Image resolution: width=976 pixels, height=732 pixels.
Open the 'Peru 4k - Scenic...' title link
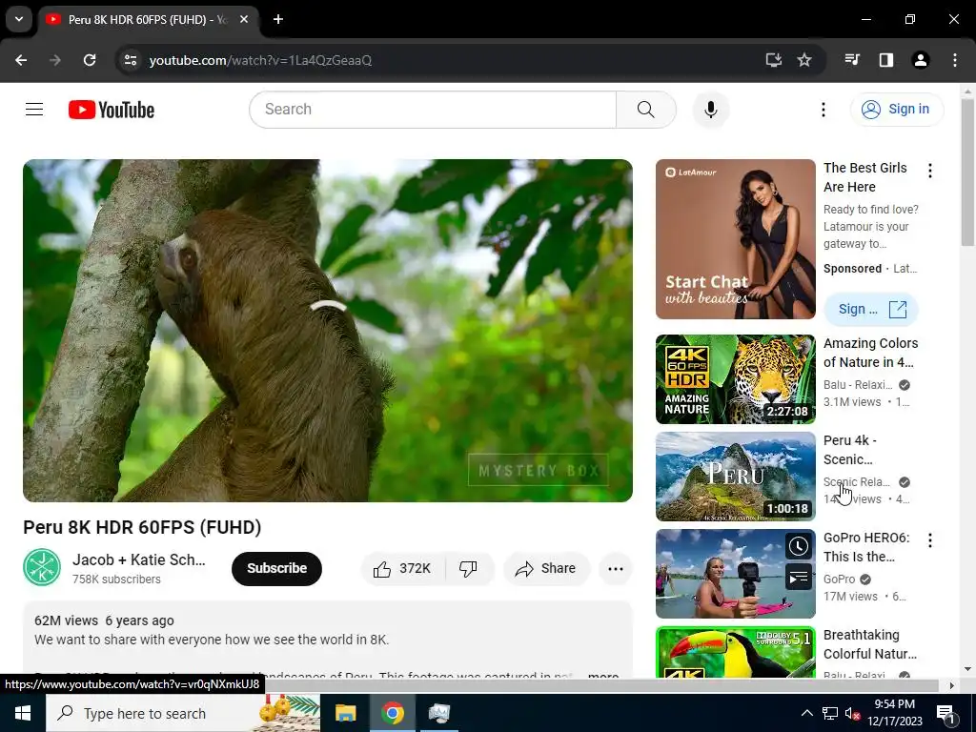(x=849, y=450)
